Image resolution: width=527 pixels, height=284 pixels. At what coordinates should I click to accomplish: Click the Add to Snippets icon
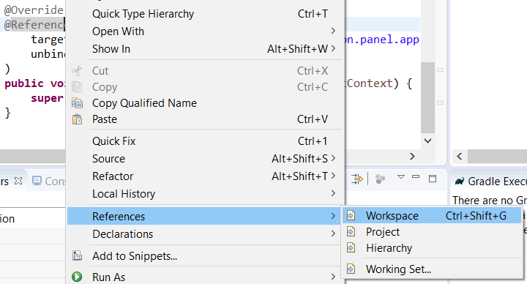click(x=77, y=256)
